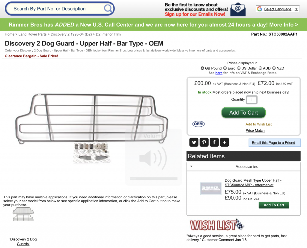Open the D2 Interior Trim breadcrumb
The width and height of the screenshot is (307, 248).
(x=108, y=34)
